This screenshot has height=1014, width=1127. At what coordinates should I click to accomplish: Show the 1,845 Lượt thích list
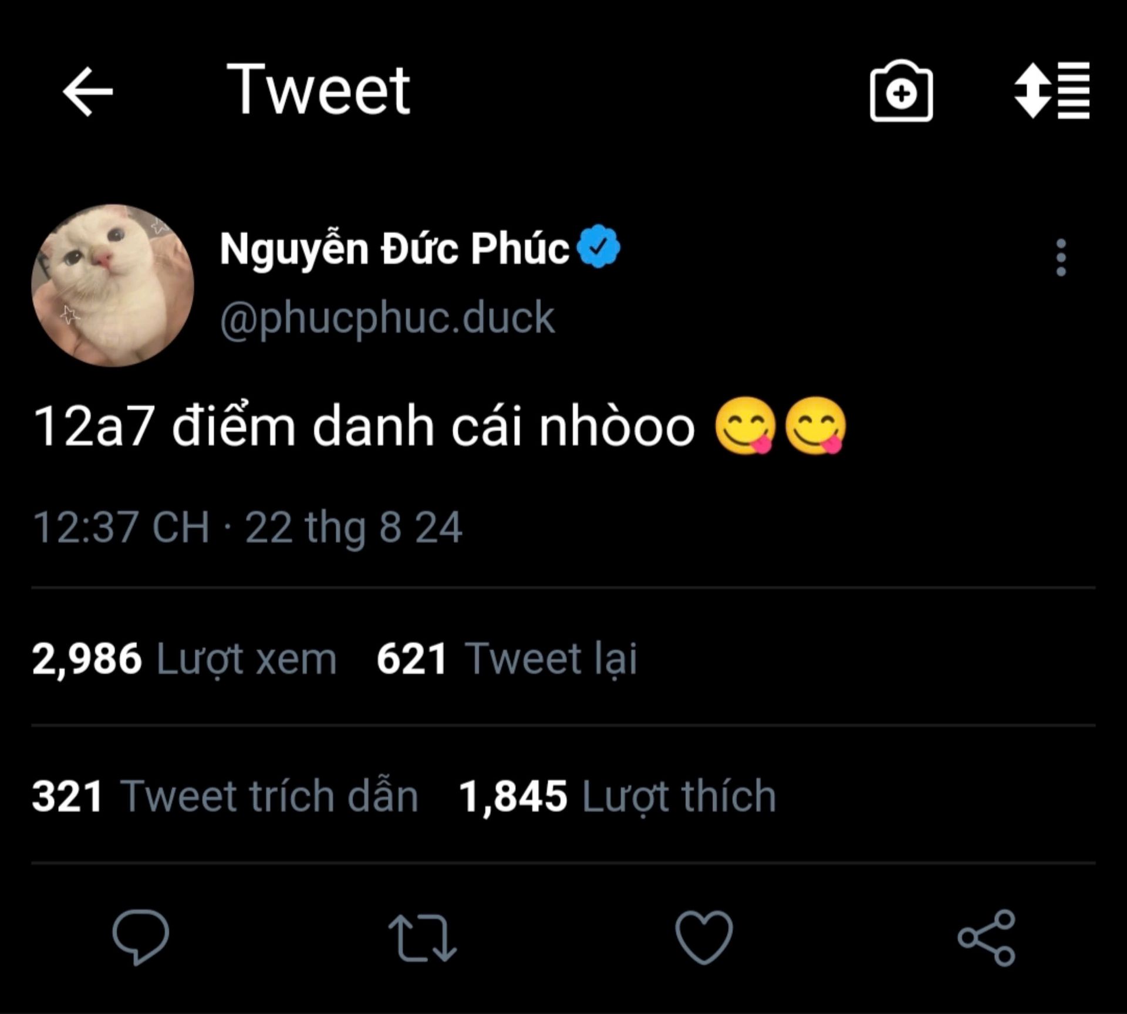[617, 796]
